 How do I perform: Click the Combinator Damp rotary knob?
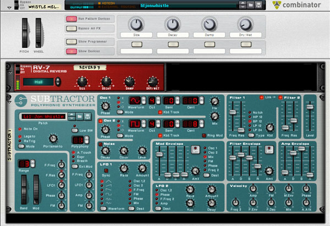pyautogui.click(x=209, y=24)
